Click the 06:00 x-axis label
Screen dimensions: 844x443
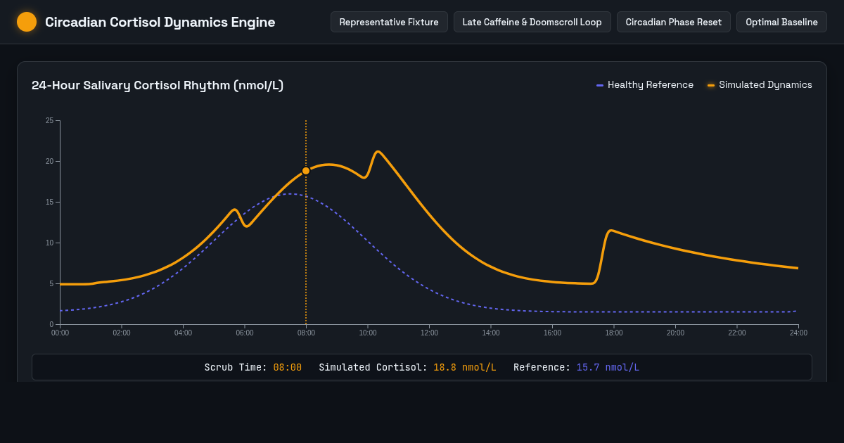point(245,333)
